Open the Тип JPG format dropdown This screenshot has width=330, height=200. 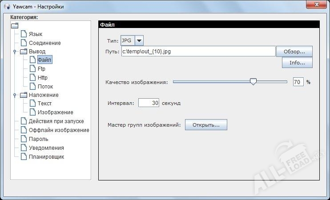click(x=139, y=40)
